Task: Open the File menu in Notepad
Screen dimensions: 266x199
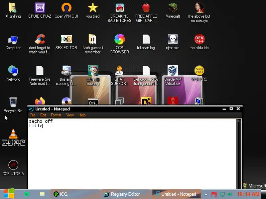Action: tap(33, 115)
